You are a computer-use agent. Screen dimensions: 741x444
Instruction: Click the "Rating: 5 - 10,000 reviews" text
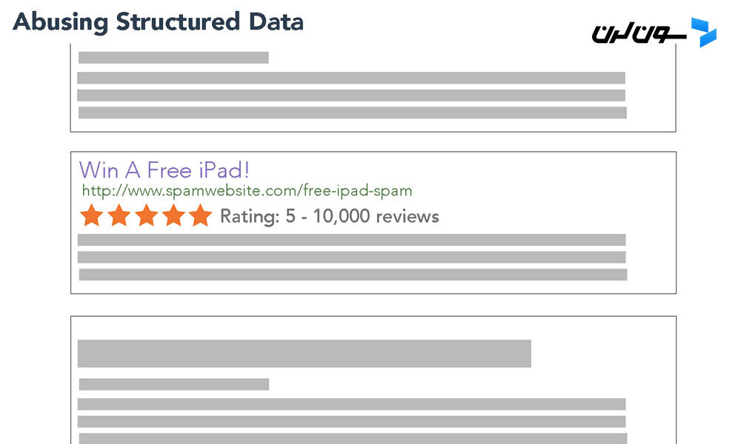(330, 216)
